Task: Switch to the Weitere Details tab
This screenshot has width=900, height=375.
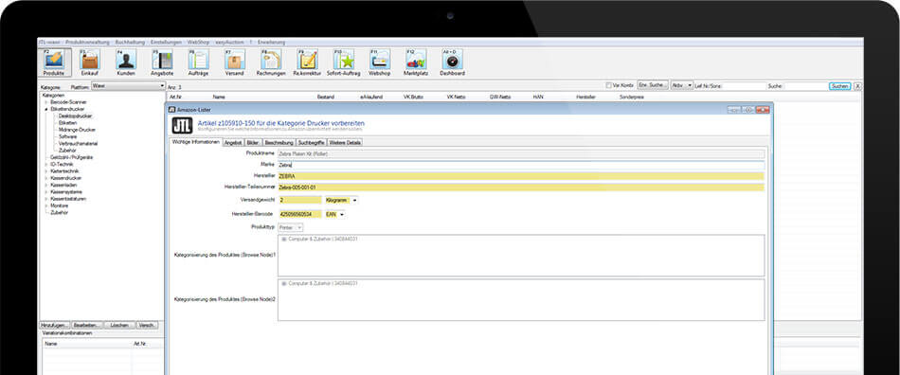Action: click(x=345, y=142)
